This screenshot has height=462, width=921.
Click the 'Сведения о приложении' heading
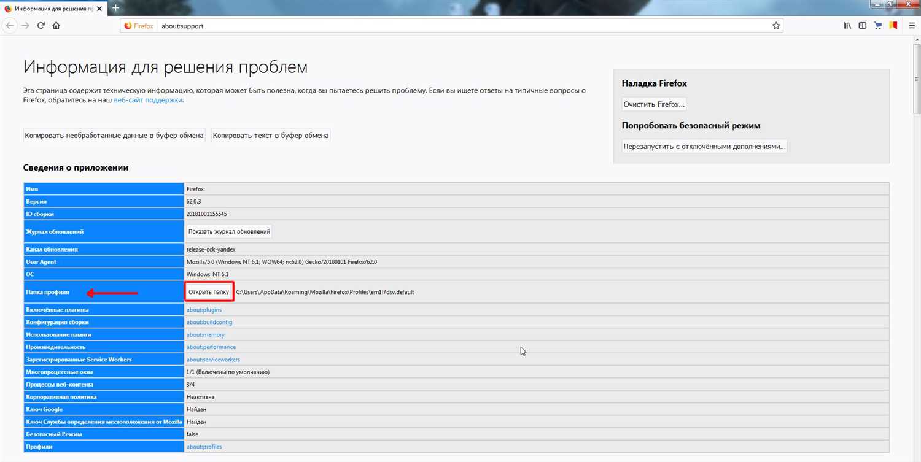tap(76, 167)
